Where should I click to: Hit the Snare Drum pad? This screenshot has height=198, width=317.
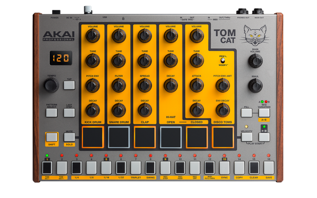tap(119, 137)
